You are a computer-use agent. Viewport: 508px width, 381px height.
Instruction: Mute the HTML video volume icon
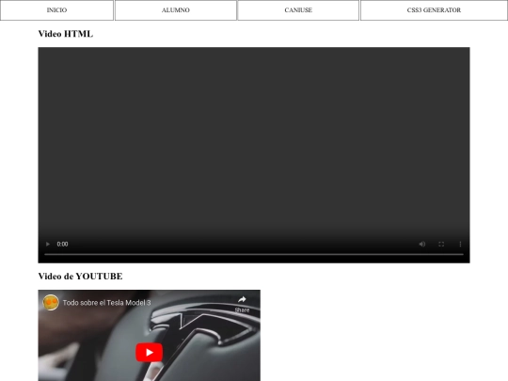[x=422, y=244]
